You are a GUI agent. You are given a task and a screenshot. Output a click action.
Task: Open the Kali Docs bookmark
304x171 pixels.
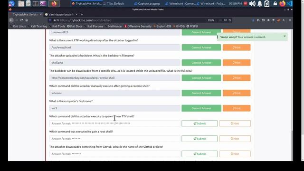[75, 26]
